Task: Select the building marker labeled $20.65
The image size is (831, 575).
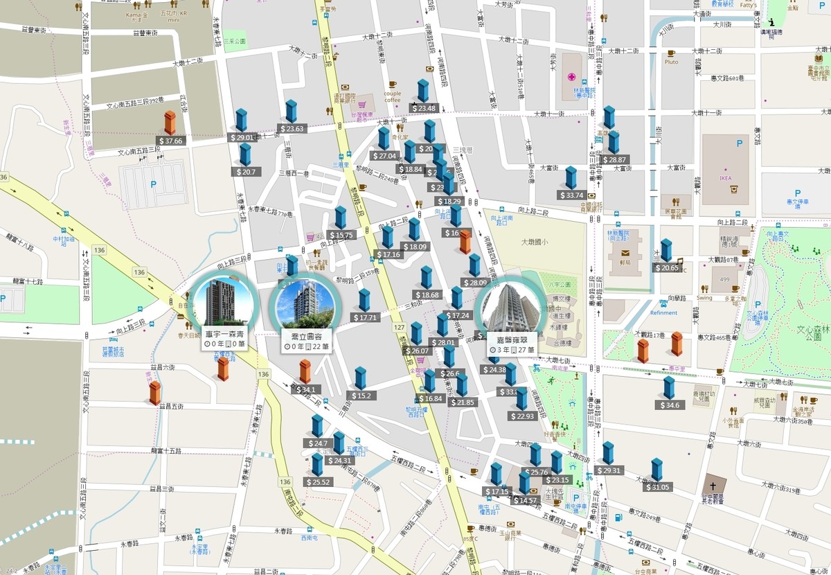Action: pos(666,251)
